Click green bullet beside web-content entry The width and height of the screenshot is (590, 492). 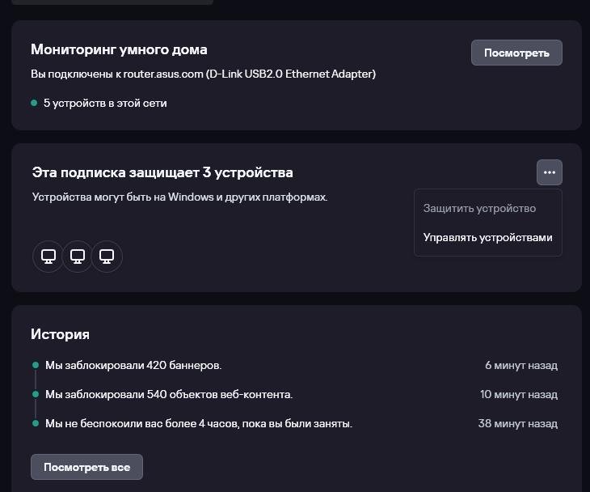(x=36, y=394)
